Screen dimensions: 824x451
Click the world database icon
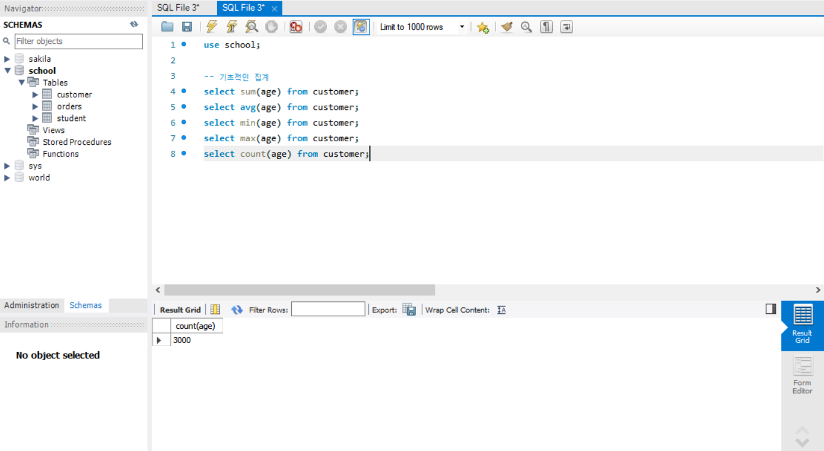19,177
